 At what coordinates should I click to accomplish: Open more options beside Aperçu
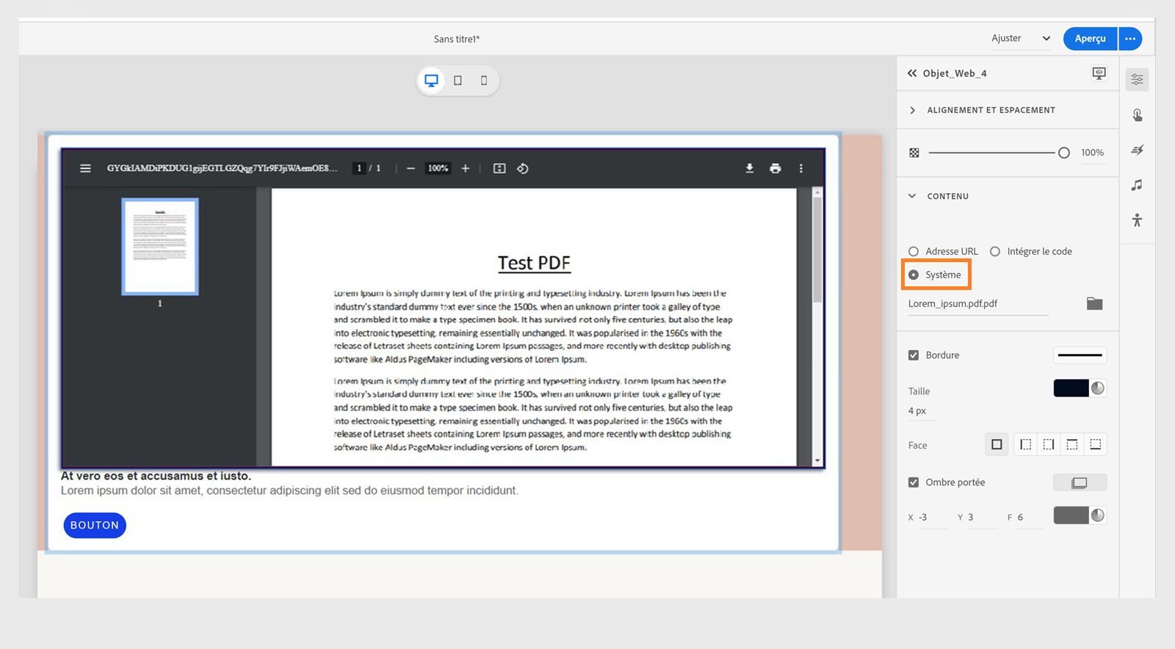click(x=1130, y=38)
